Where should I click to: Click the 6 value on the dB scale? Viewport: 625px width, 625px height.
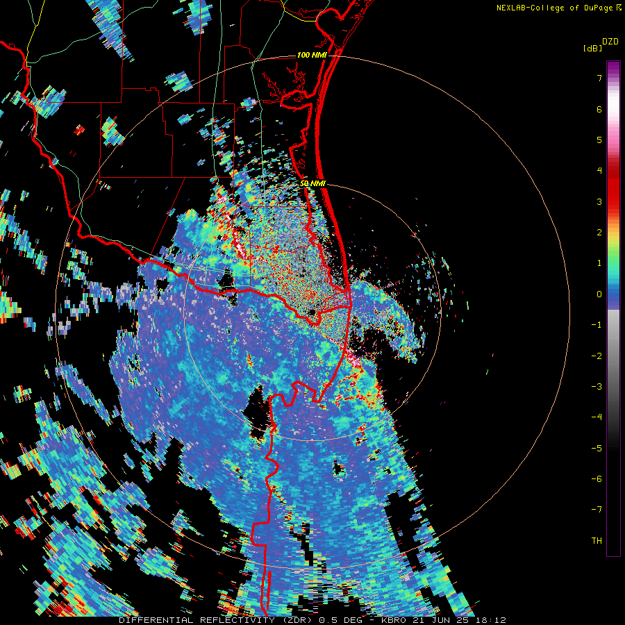(599, 109)
